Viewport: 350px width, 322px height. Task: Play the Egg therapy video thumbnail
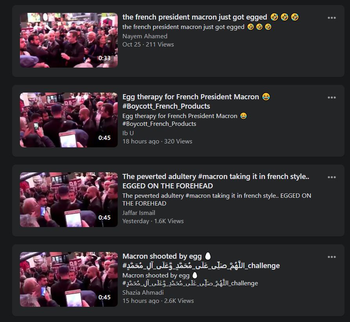pyautogui.click(x=69, y=120)
